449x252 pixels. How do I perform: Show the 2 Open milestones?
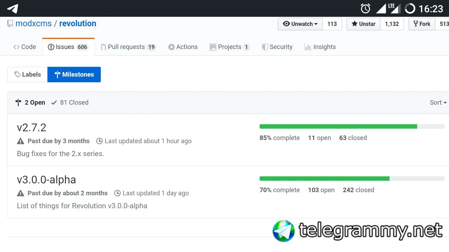tap(30, 103)
